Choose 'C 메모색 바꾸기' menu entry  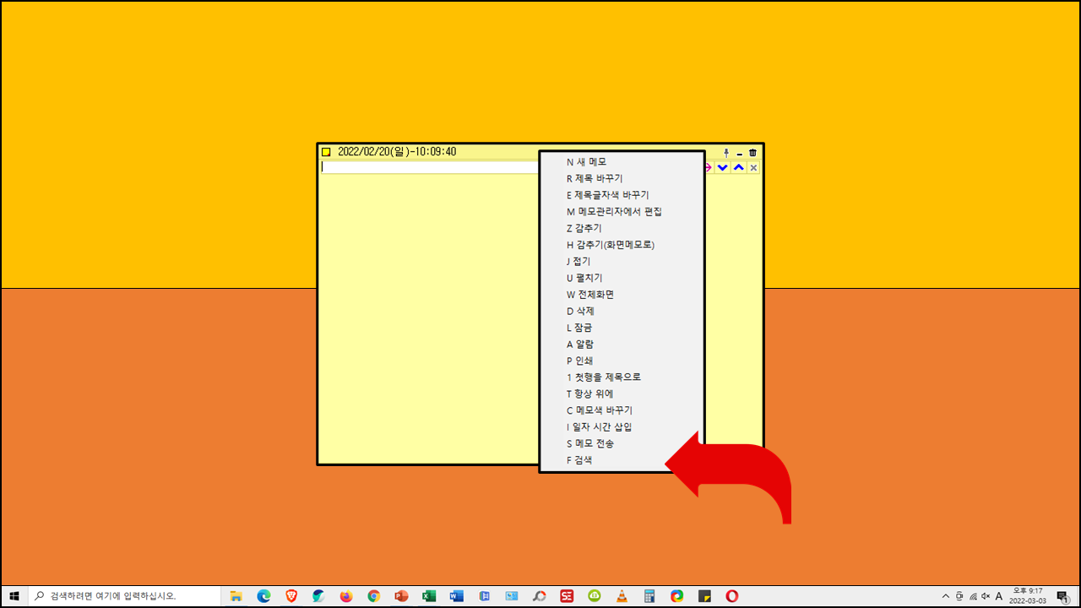tap(622, 410)
